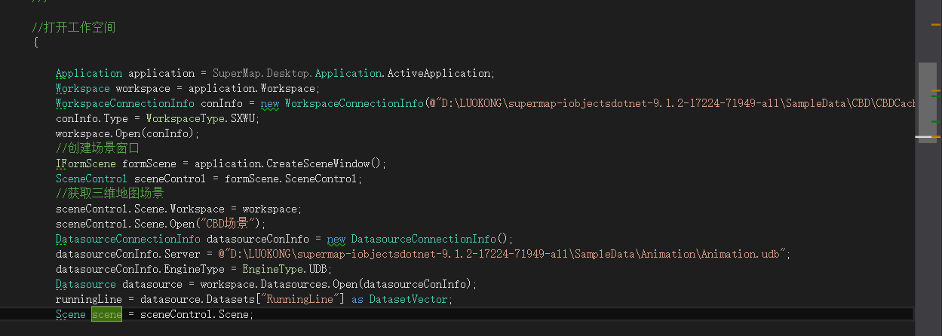
Task: Click the "SXWU" enum value
Action: [242, 118]
